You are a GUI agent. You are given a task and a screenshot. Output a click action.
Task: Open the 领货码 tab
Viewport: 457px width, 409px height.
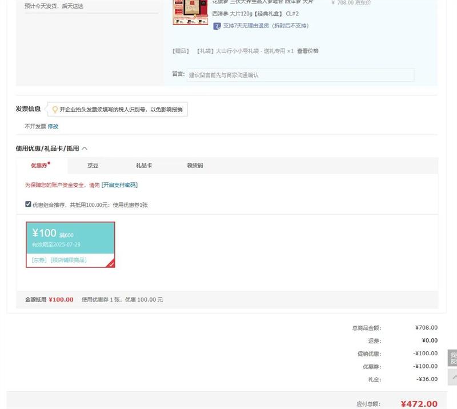pyautogui.click(x=195, y=166)
